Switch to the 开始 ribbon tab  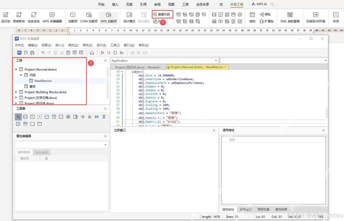[x=101, y=4]
